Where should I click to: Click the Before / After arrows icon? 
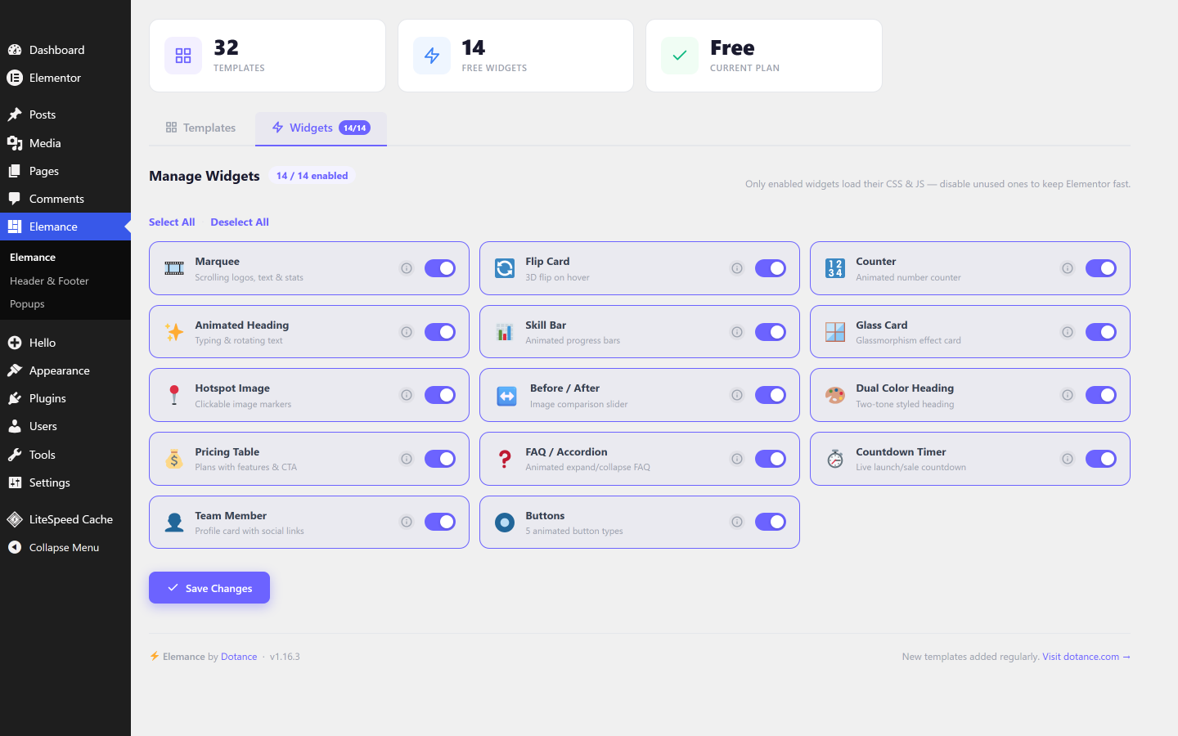(507, 397)
